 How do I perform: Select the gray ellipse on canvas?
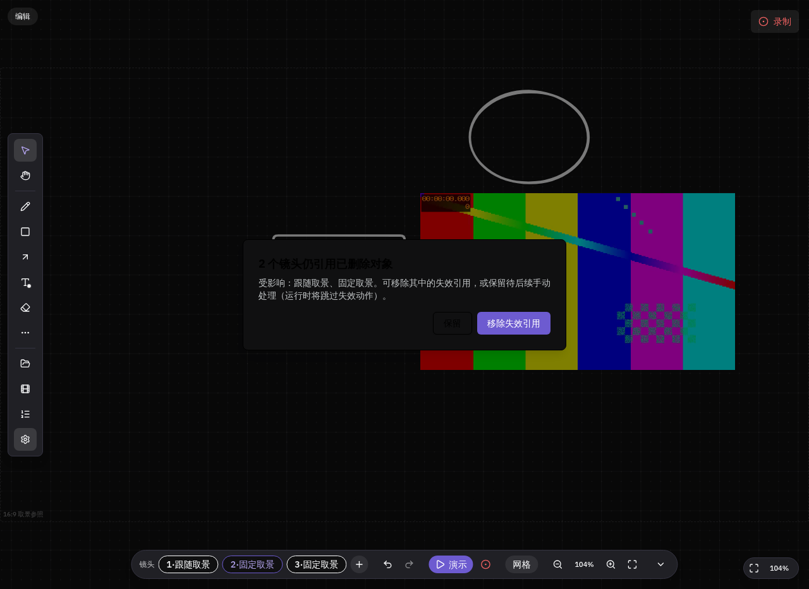coord(529,137)
